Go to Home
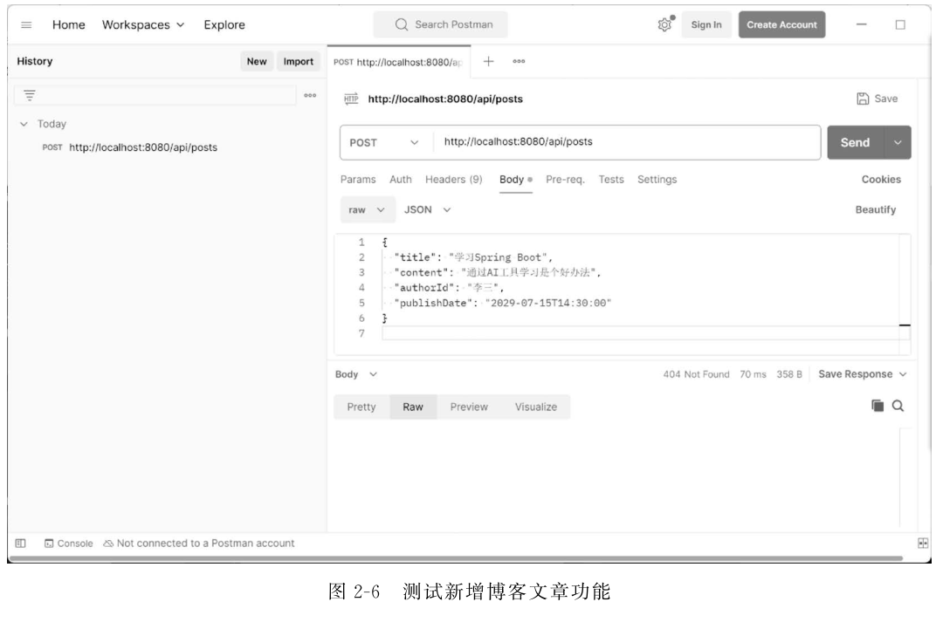 [x=69, y=25]
